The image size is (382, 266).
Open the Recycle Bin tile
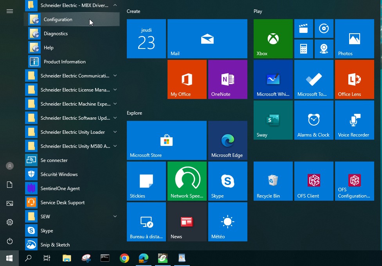pyautogui.click(x=273, y=181)
